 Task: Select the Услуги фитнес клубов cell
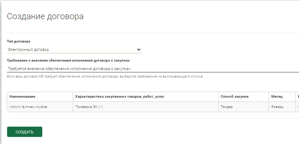click(28, 107)
